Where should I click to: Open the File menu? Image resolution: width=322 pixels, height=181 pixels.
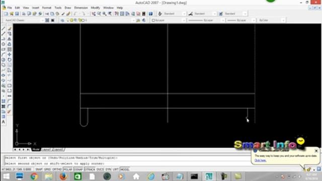tap(10, 8)
